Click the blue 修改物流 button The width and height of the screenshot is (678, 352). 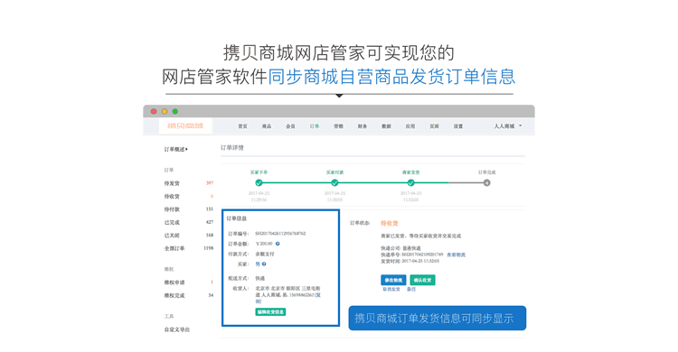pos(393,281)
